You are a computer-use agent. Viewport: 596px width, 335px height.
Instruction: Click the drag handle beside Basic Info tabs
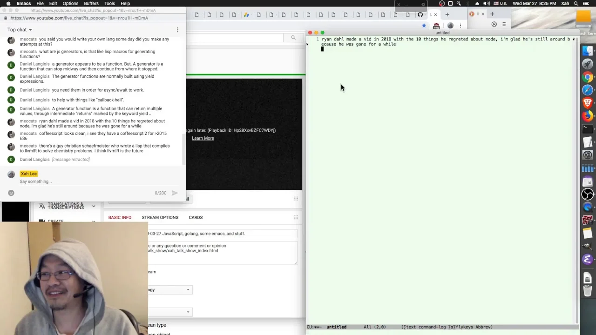tap(296, 217)
